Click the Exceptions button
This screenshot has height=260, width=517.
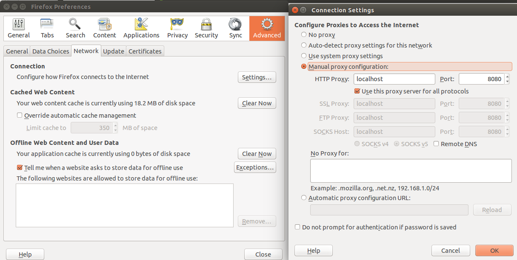coord(255,167)
